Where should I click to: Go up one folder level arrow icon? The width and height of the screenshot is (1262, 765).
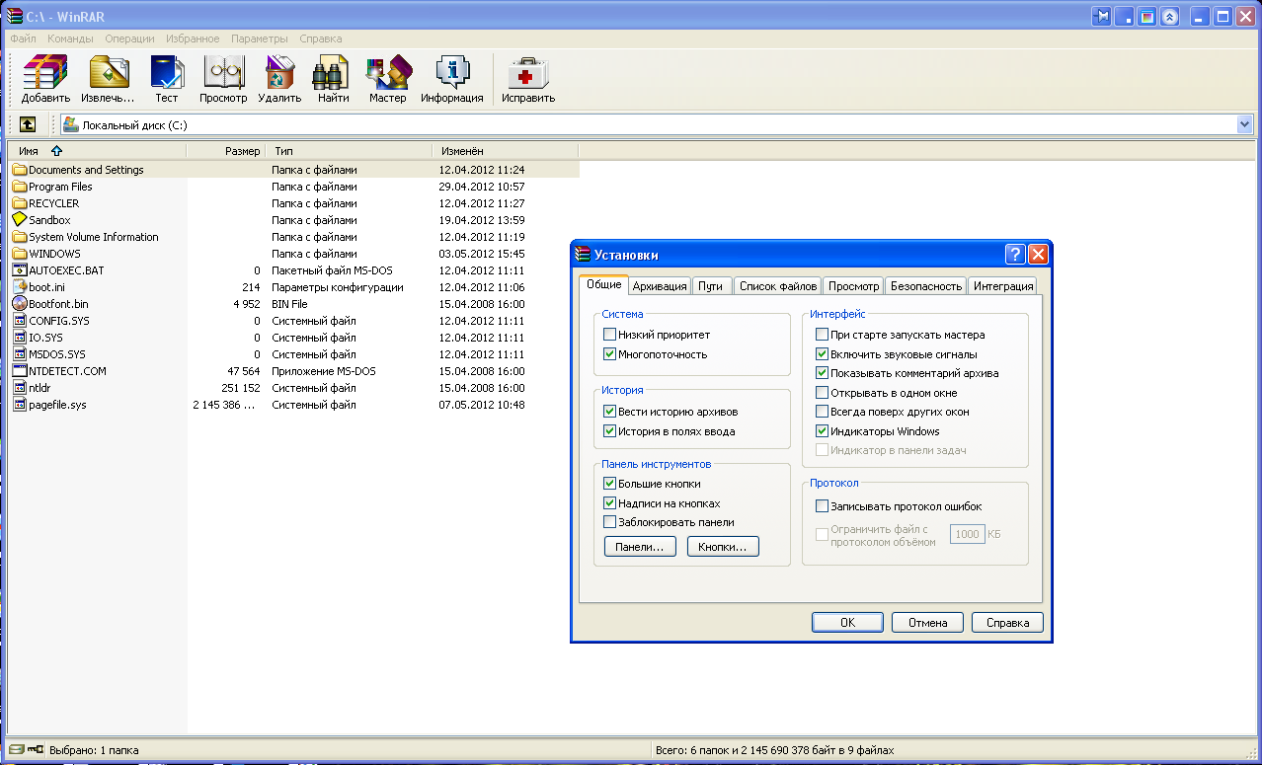(x=28, y=124)
